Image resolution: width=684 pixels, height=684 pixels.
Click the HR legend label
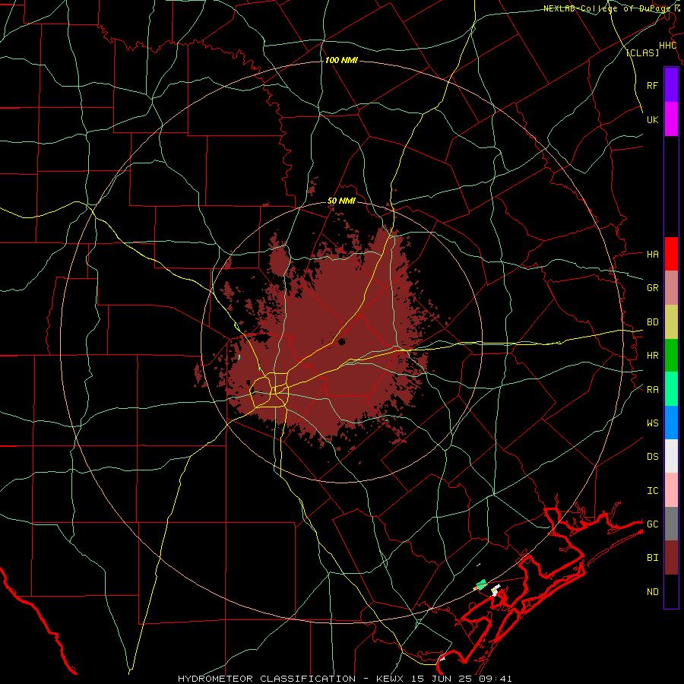(x=652, y=356)
